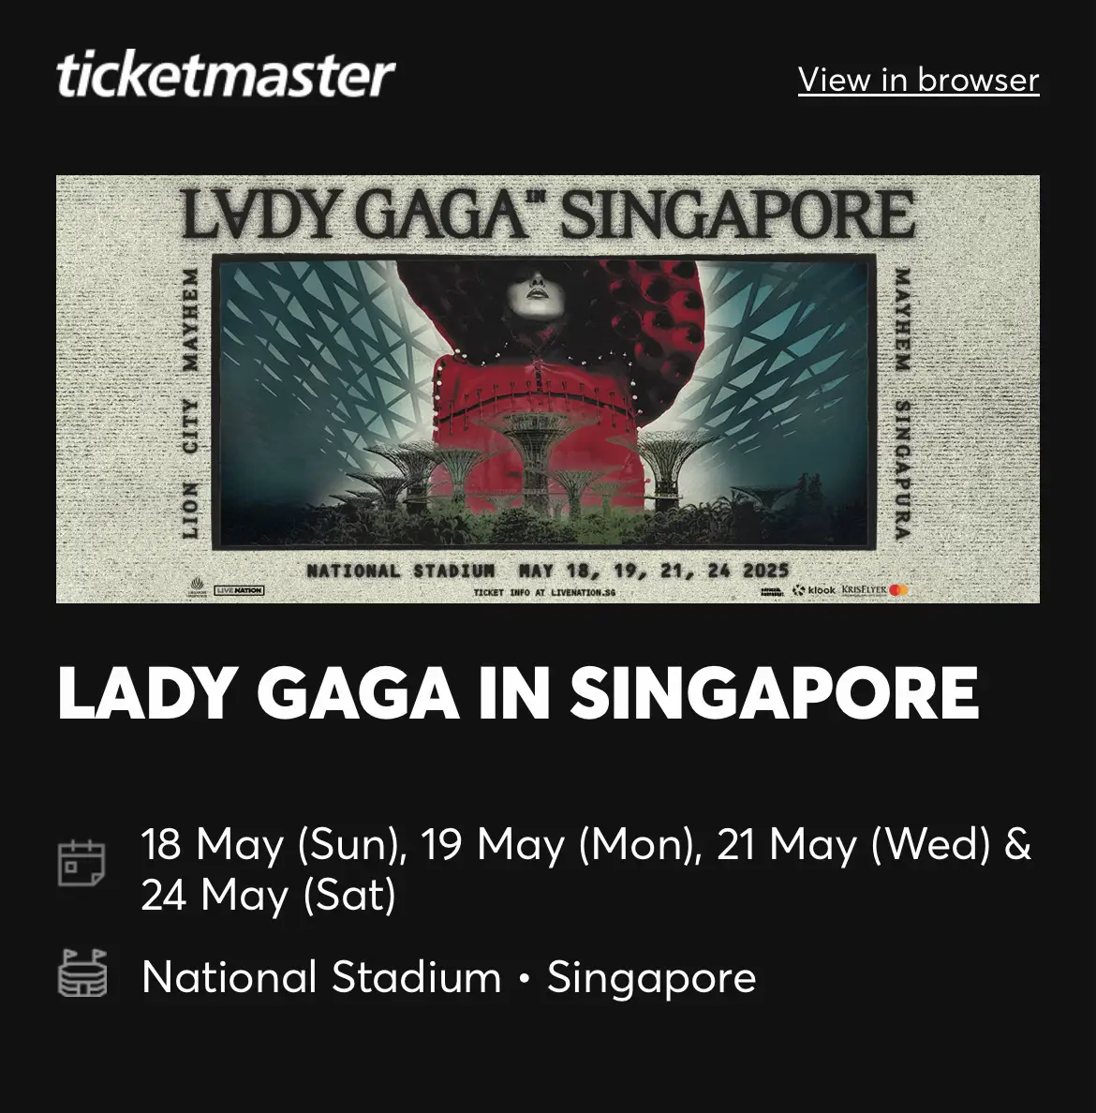
Task: Select the 24 May (Sat) date text
Action: (268, 895)
